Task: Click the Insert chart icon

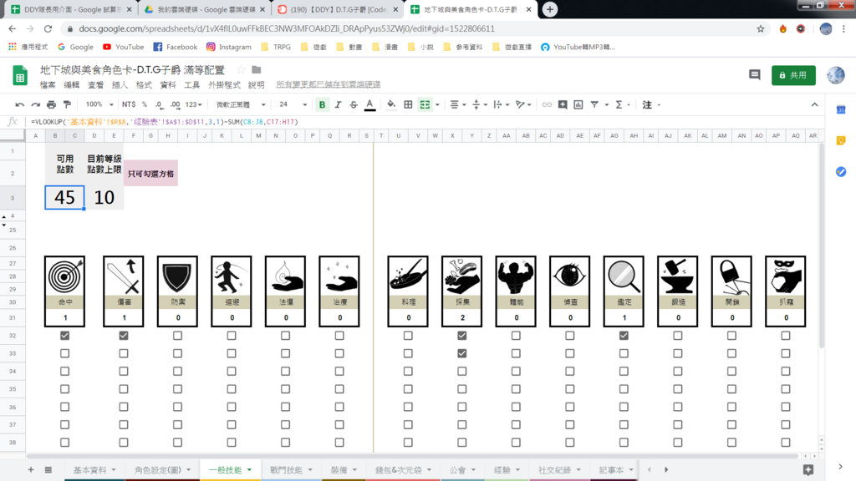Action: (578, 104)
